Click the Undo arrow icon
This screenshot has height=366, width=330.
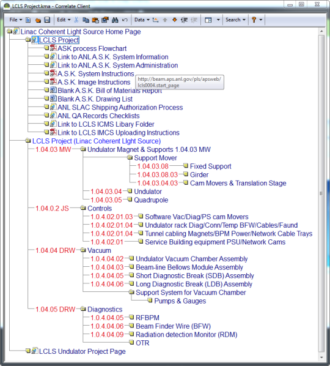(x=125, y=20)
